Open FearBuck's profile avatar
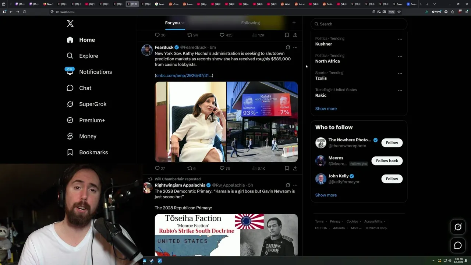Image resolution: width=471 pixels, height=265 pixels. (147, 50)
